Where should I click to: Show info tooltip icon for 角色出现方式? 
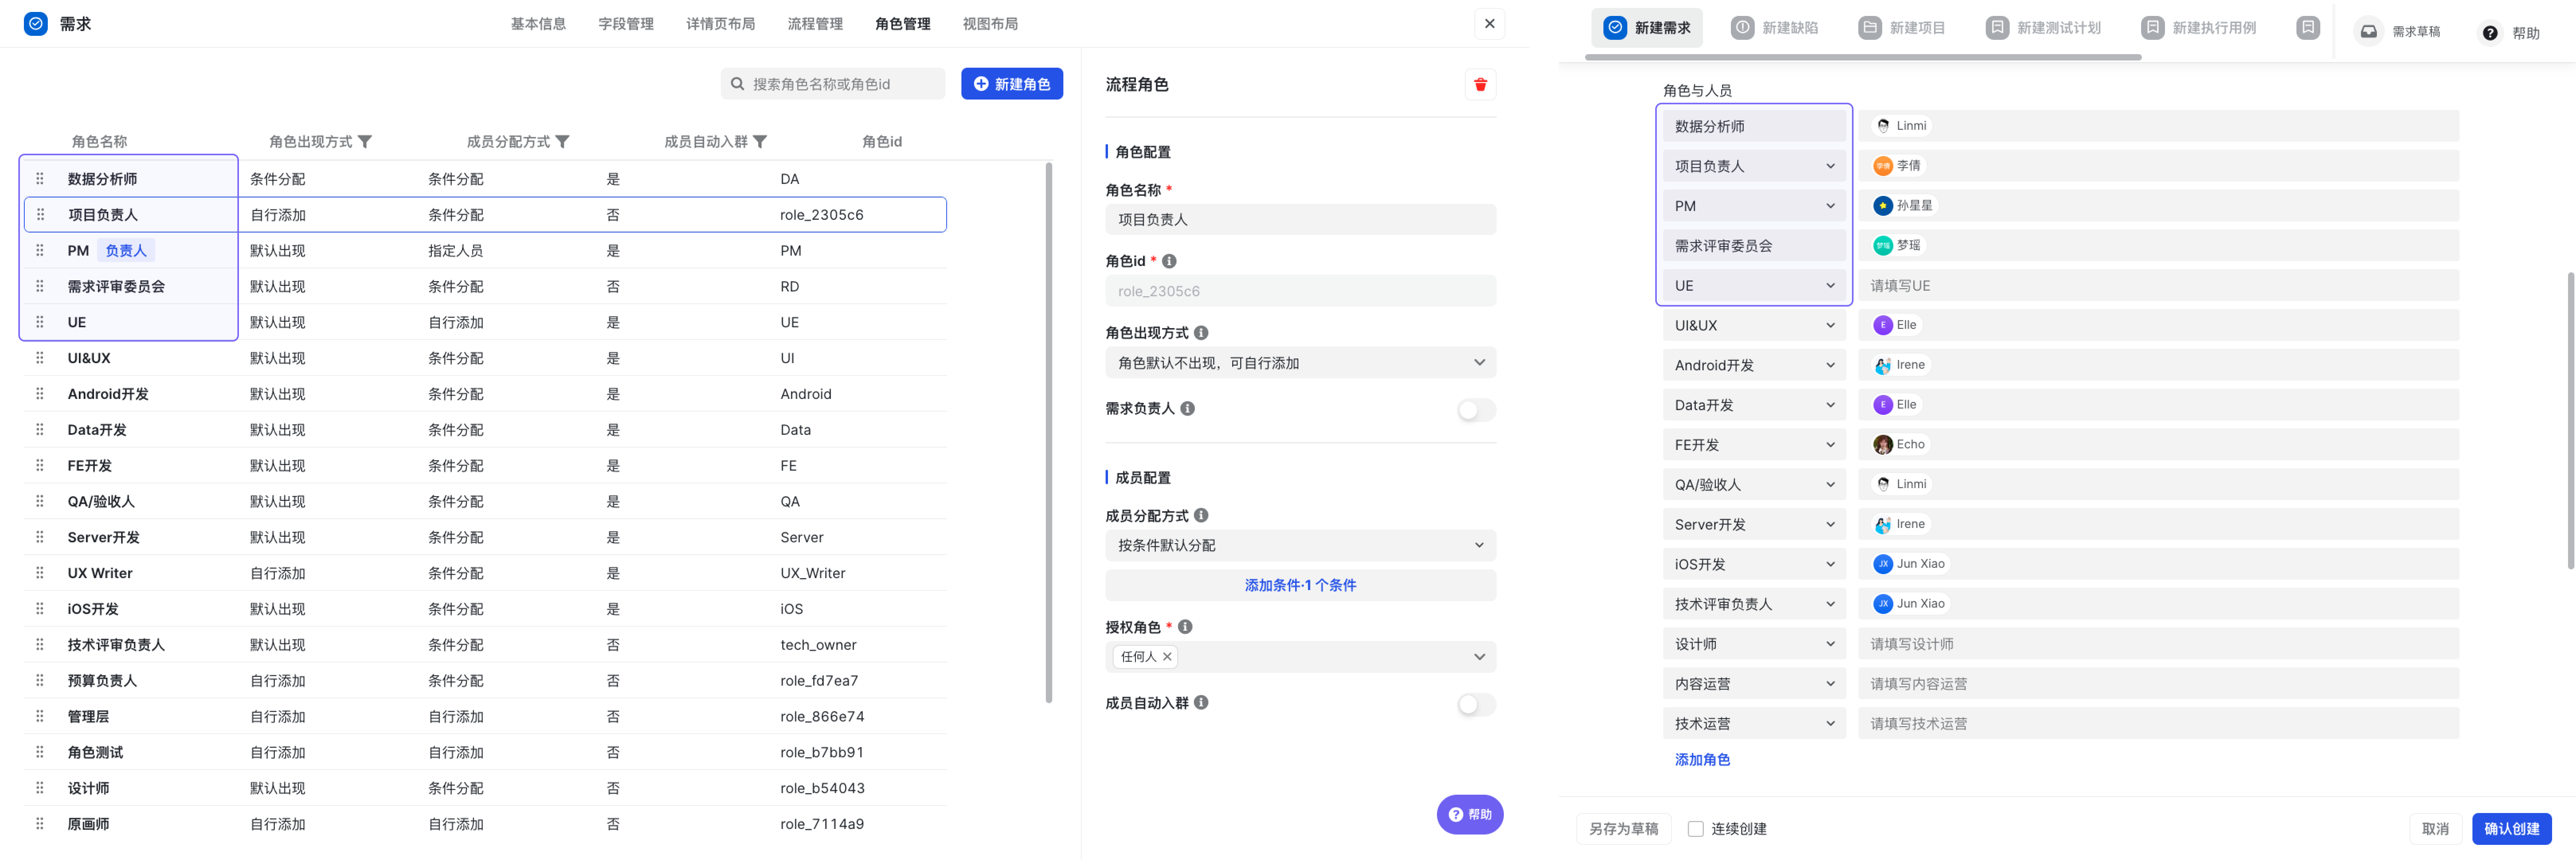[1201, 333]
